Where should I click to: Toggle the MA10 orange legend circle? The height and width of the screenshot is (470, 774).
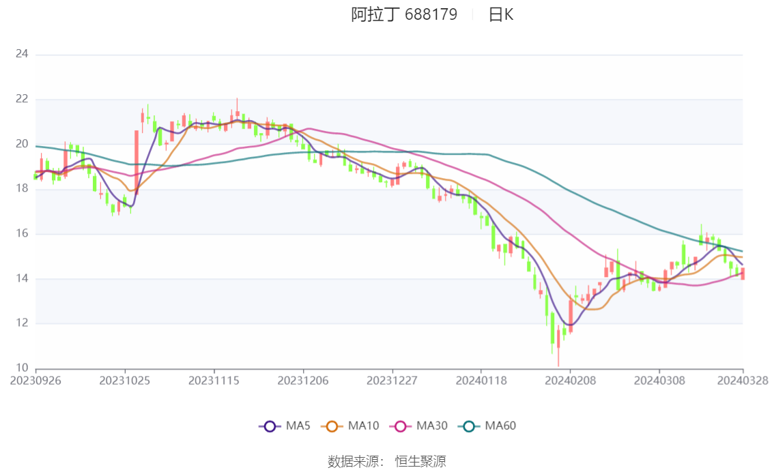pos(332,426)
